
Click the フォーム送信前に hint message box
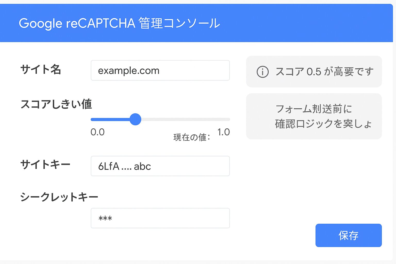[314, 116]
